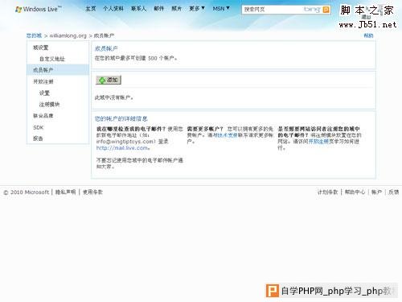Select 设置 under 开放注册 in sidebar
The image size is (402, 302).
coord(44,93)
